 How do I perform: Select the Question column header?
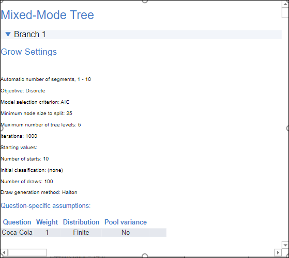tap(17, 222)
